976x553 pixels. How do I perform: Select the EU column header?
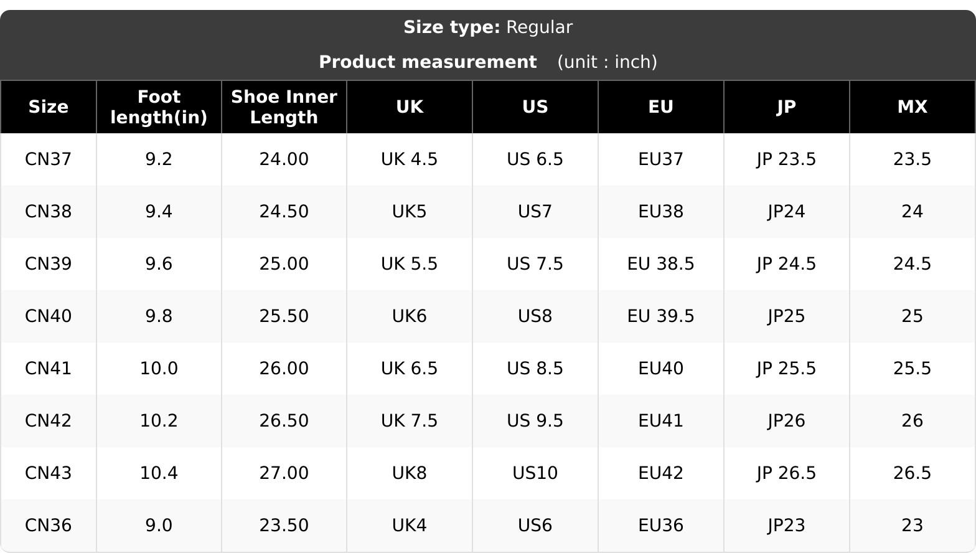(661, 107)
